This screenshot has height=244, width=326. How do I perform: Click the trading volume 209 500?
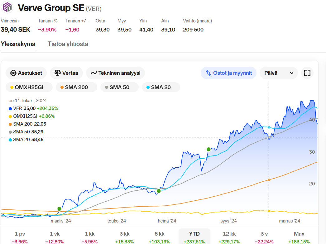(193, 30)
